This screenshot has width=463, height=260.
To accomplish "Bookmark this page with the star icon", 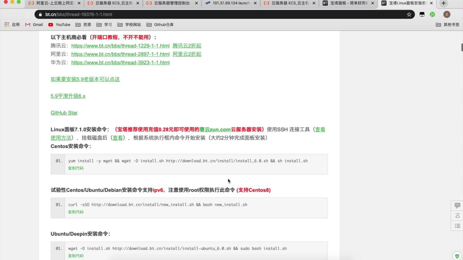I will tap(409, 14).
